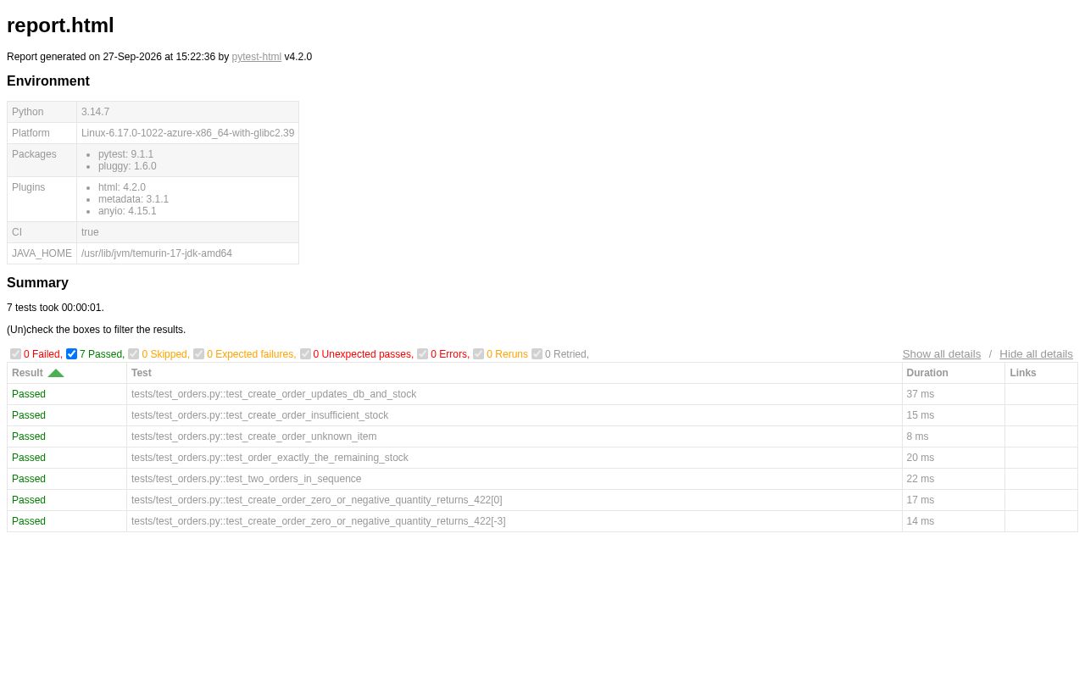1085x678 pixels.
Task: Click the 14 ms duration cell
Action: (954, 521)
